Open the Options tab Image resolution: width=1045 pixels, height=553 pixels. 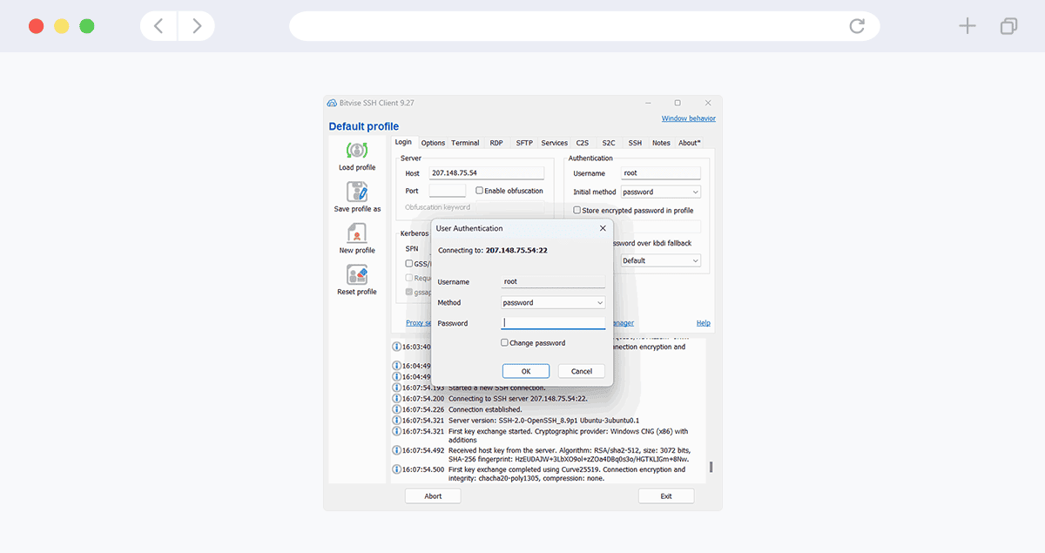(433, 143)
